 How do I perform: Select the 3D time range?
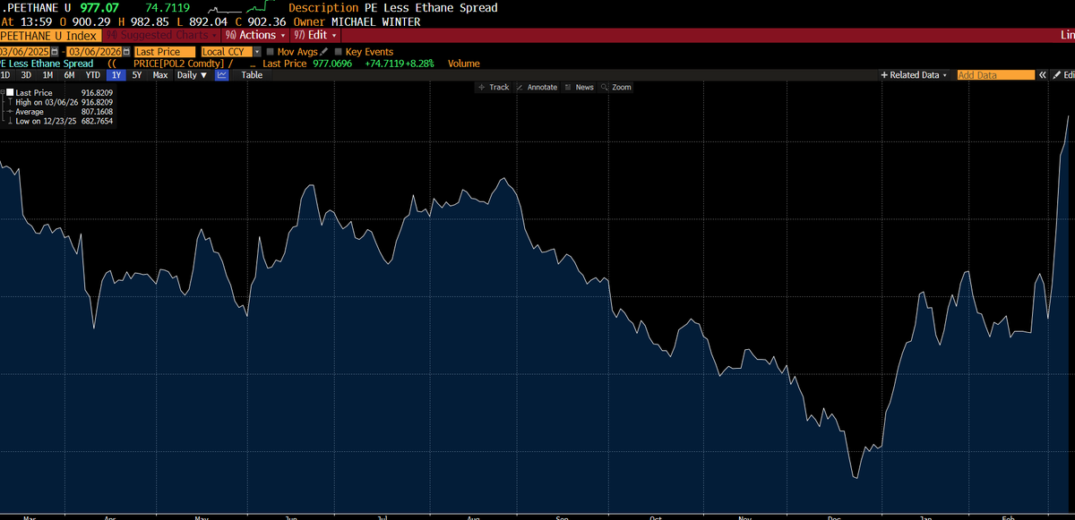(26, 75)
